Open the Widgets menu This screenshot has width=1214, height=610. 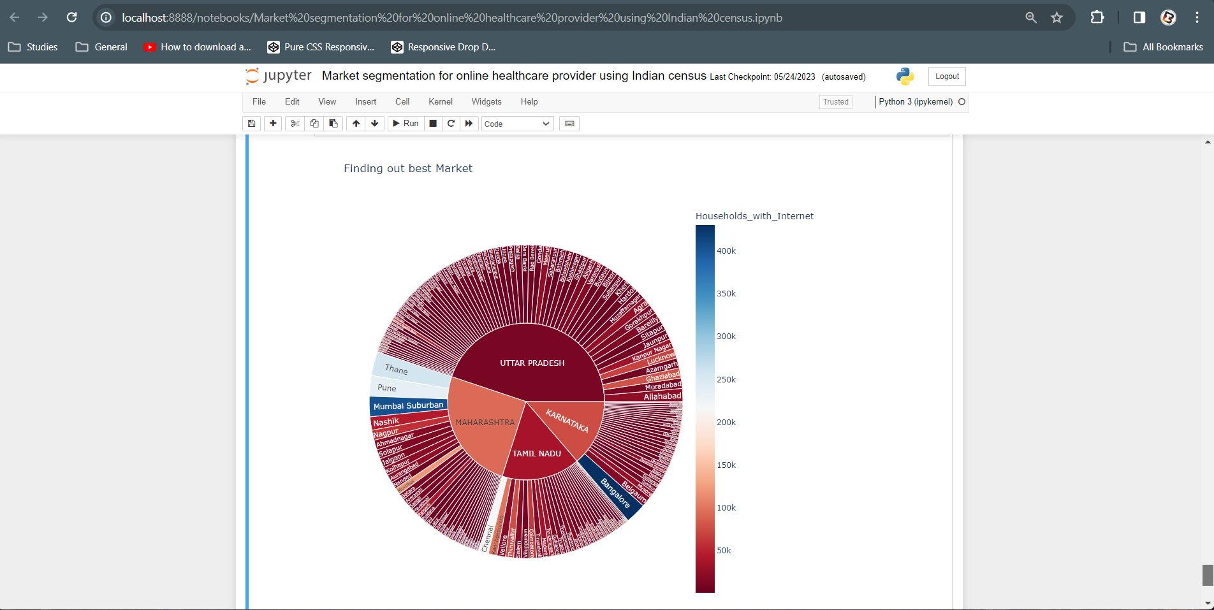pos(486,102)
